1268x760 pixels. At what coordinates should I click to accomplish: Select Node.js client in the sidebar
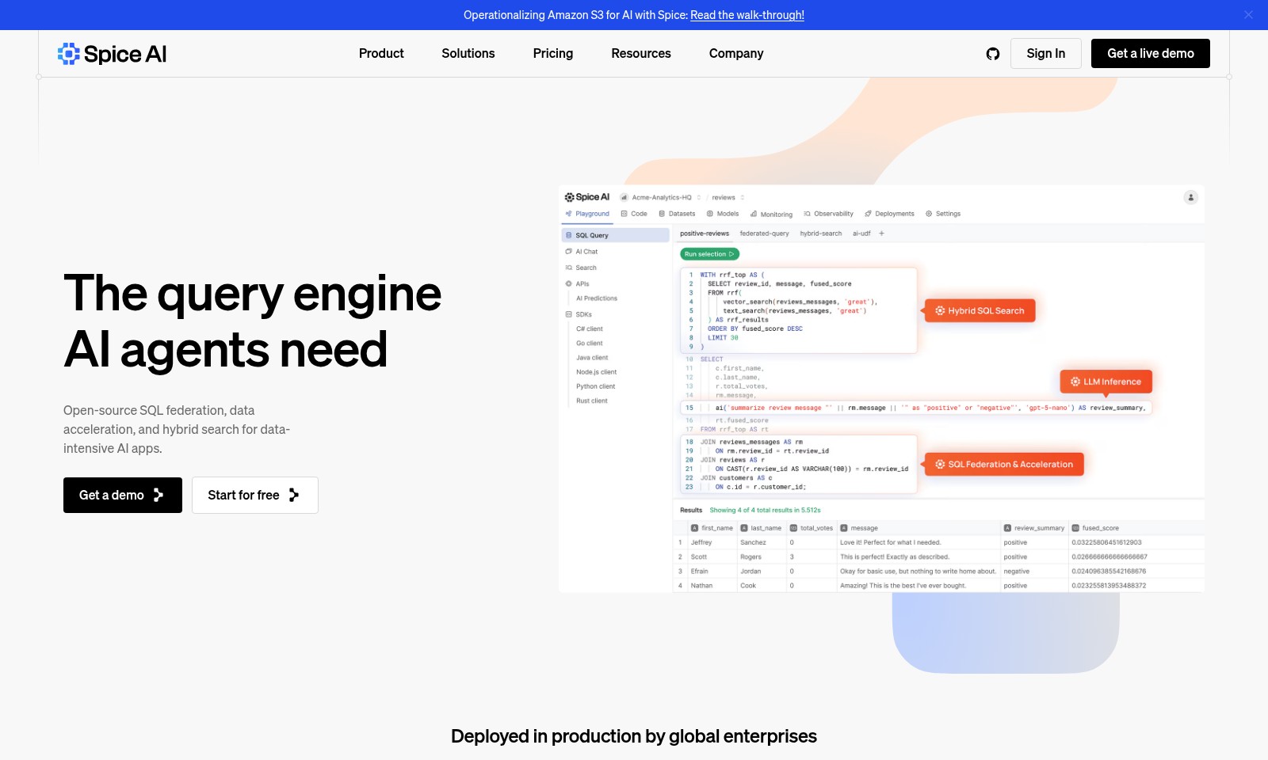596,372
